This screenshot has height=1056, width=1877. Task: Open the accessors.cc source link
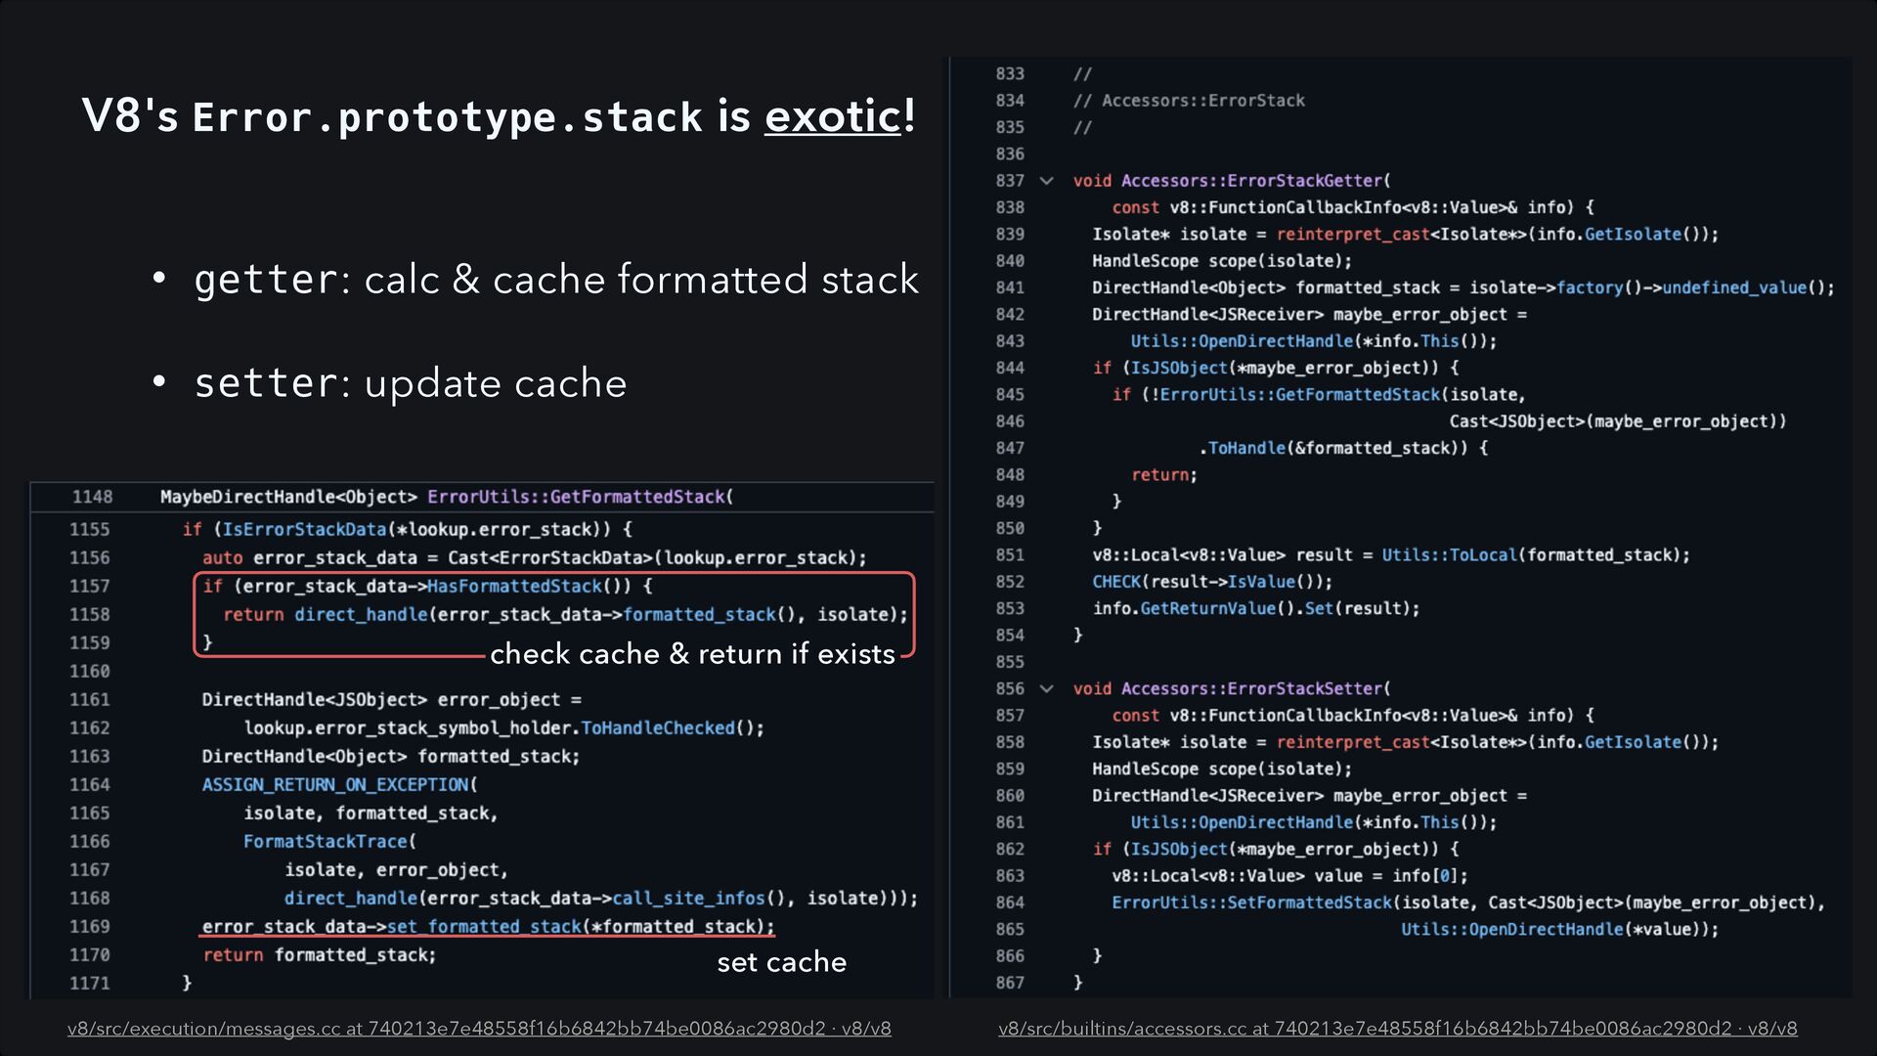point(1397,1029)
